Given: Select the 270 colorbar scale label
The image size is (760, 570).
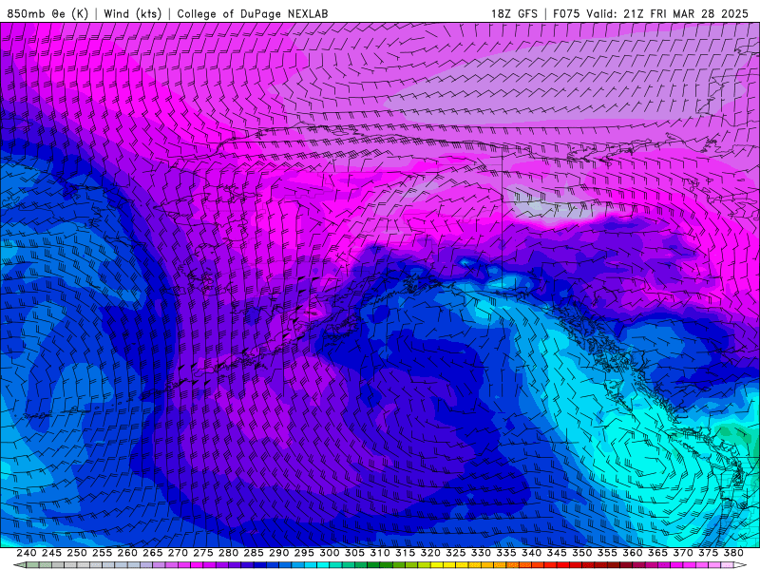Looking at the screenshot, I should coord(178,553).
